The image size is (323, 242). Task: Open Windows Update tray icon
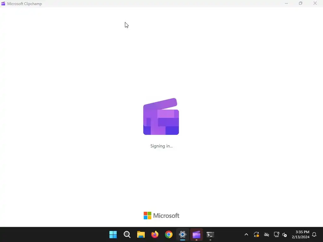pyautogui.click(x=256, y=234)
